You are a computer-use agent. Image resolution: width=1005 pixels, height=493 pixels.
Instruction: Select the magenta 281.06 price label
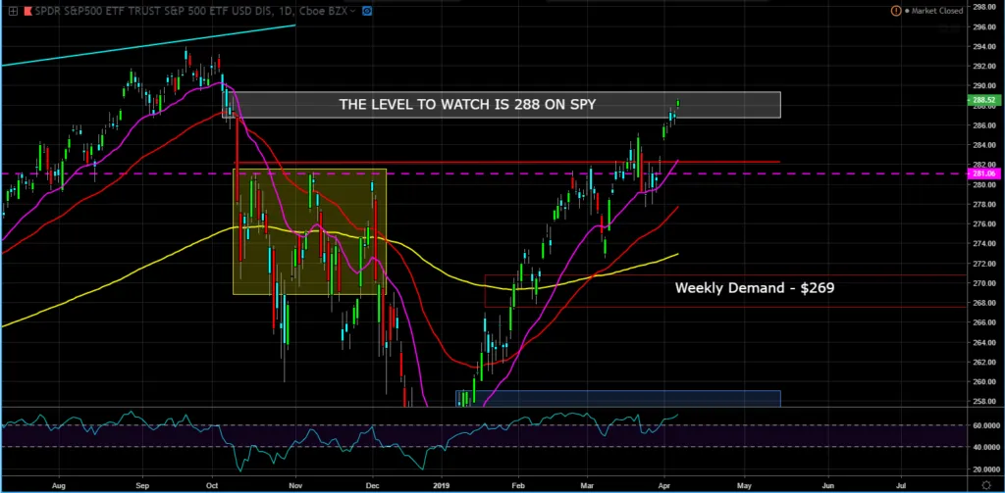pyautogui.click(x=982, y=173)
